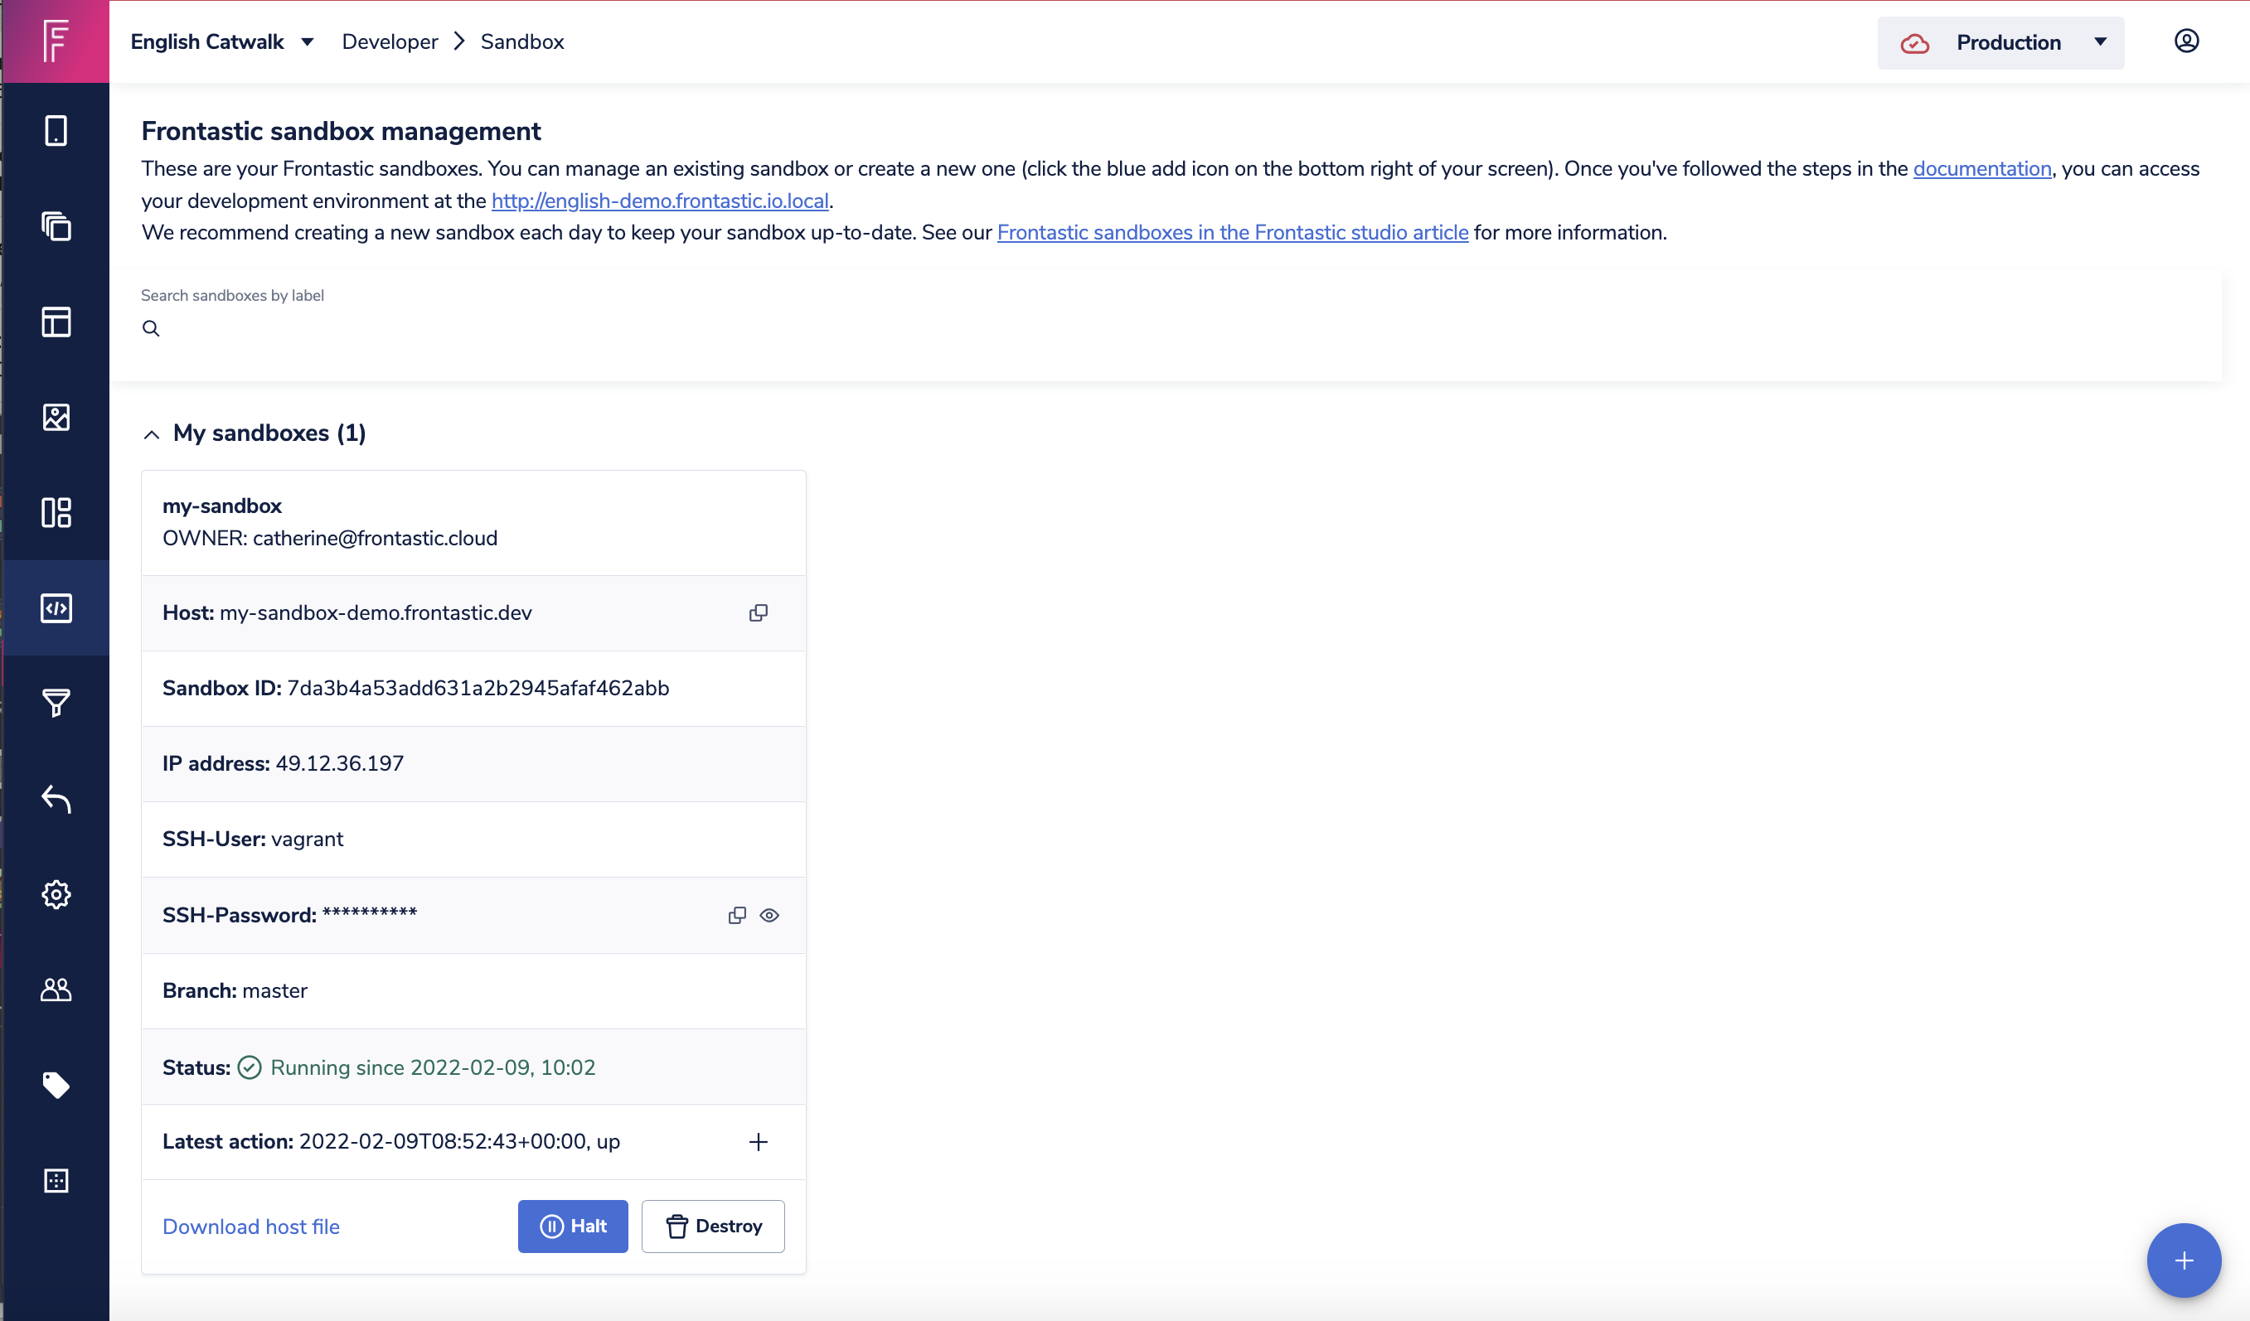This screenshot has height=1321, width=2250.
Task: Click the blue add sandbox floating button
Action: 2183,1260
